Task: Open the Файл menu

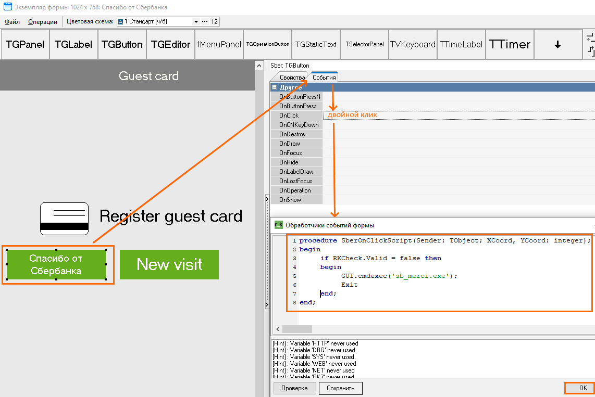Action: click(12, 22)
